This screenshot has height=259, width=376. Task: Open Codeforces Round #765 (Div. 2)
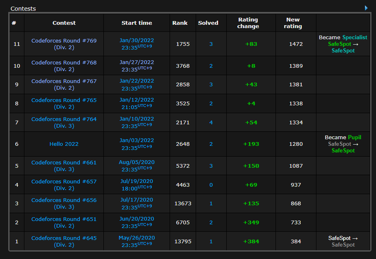[x=64, y=103]
